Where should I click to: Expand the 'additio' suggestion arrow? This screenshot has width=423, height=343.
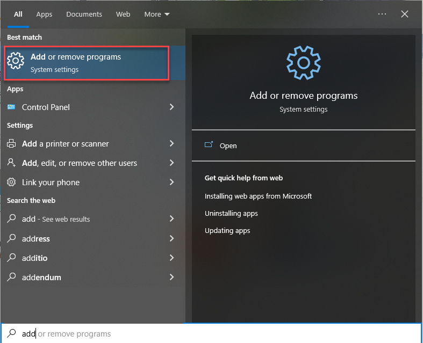click(172, 258)
